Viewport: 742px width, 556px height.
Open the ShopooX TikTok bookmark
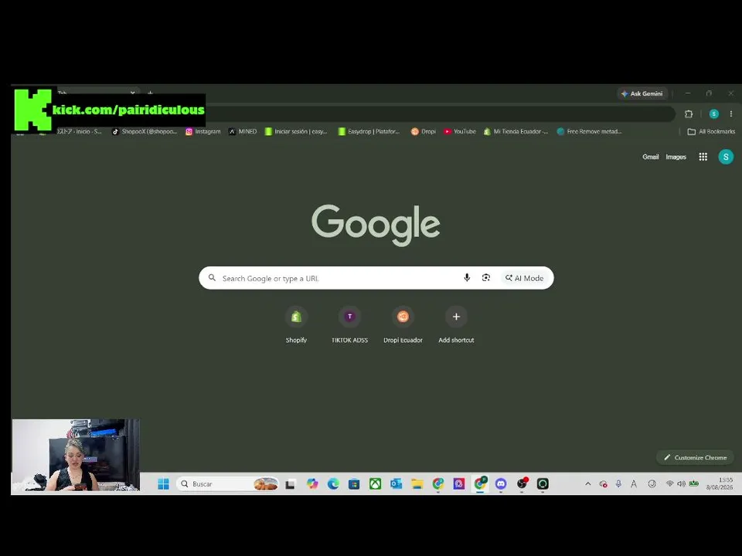point(145,131)
